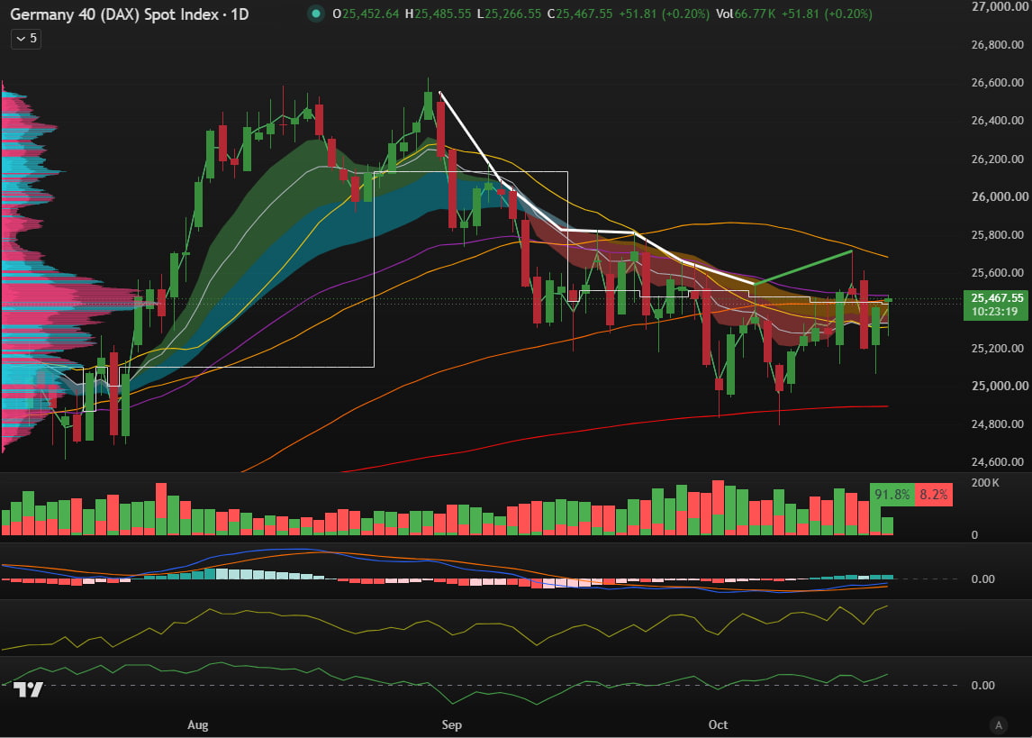Click the green 91.8% volume label
This screenshot has width=1032, height=738.
(x=892, y=495)
